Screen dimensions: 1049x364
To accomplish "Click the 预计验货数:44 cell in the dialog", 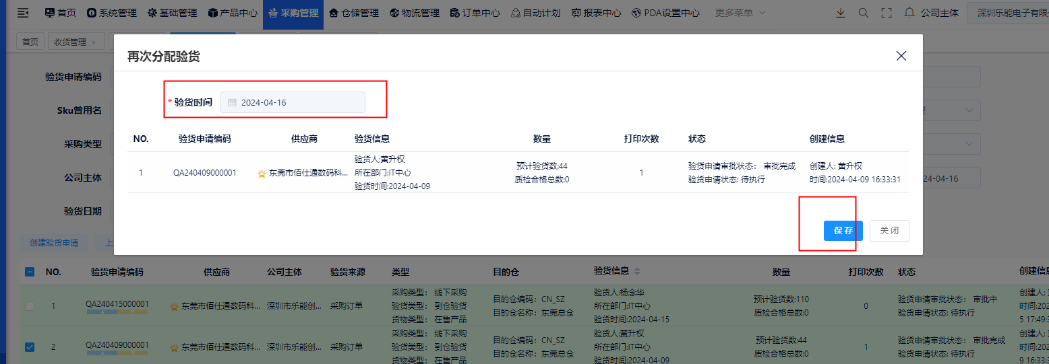I will 542,166.
